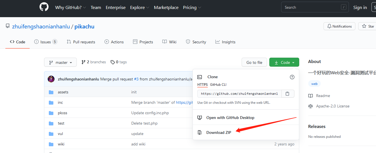Click the tags icon showing 0 tags
This screenshot has width=376, height=153.
113,62
